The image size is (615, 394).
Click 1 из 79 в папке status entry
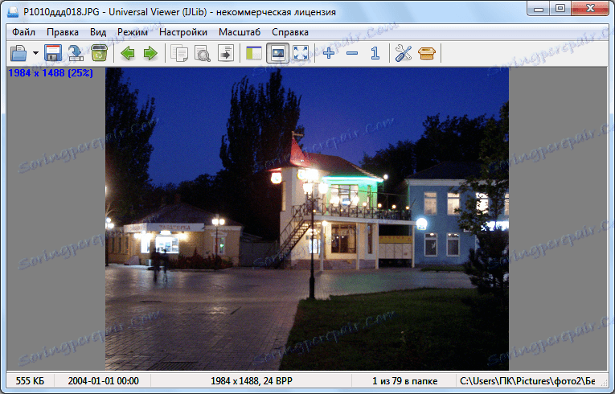[x=404, y=380]
